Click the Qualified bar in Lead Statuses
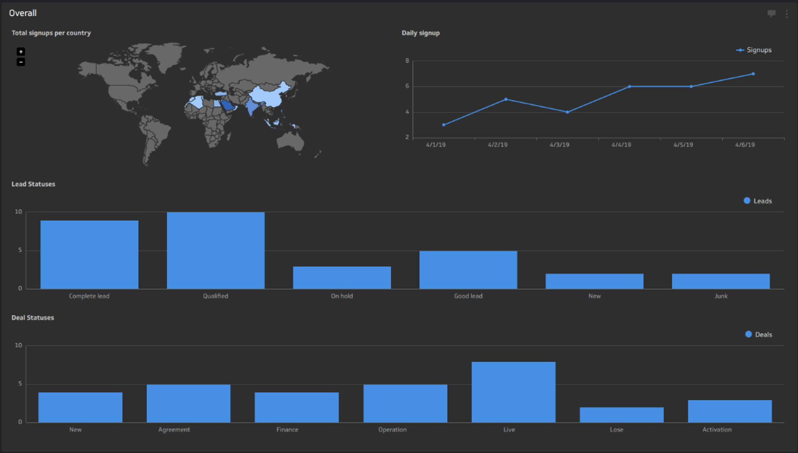The height and width of the screenshot is (453, 798). pos(216,250)
